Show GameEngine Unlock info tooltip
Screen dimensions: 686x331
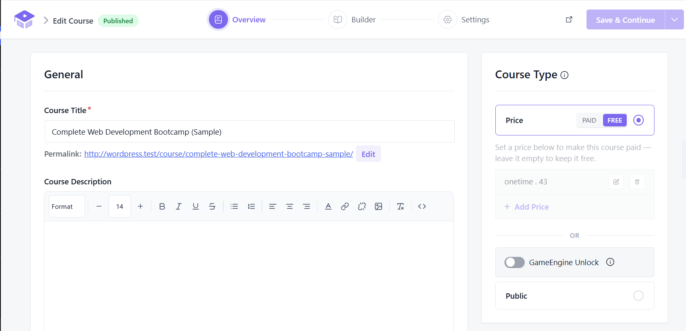[x=610, y=262]
